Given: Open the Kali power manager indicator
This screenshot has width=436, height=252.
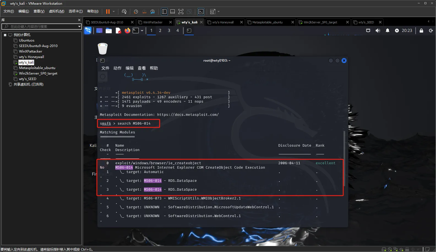Looking at the screenshot, I should (x=397, y=31).
